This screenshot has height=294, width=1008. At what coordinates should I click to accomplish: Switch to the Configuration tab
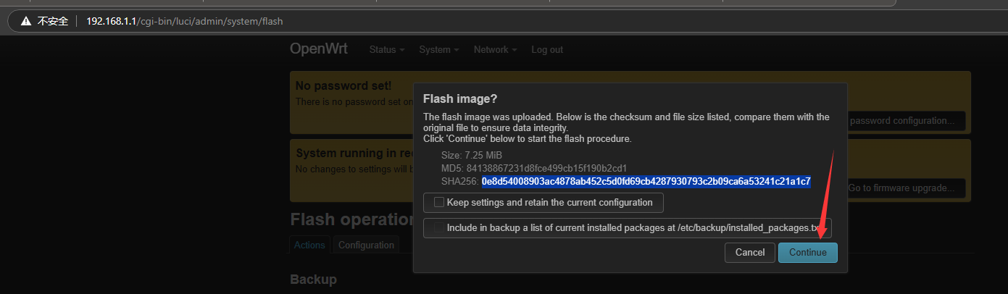point(366,245)
